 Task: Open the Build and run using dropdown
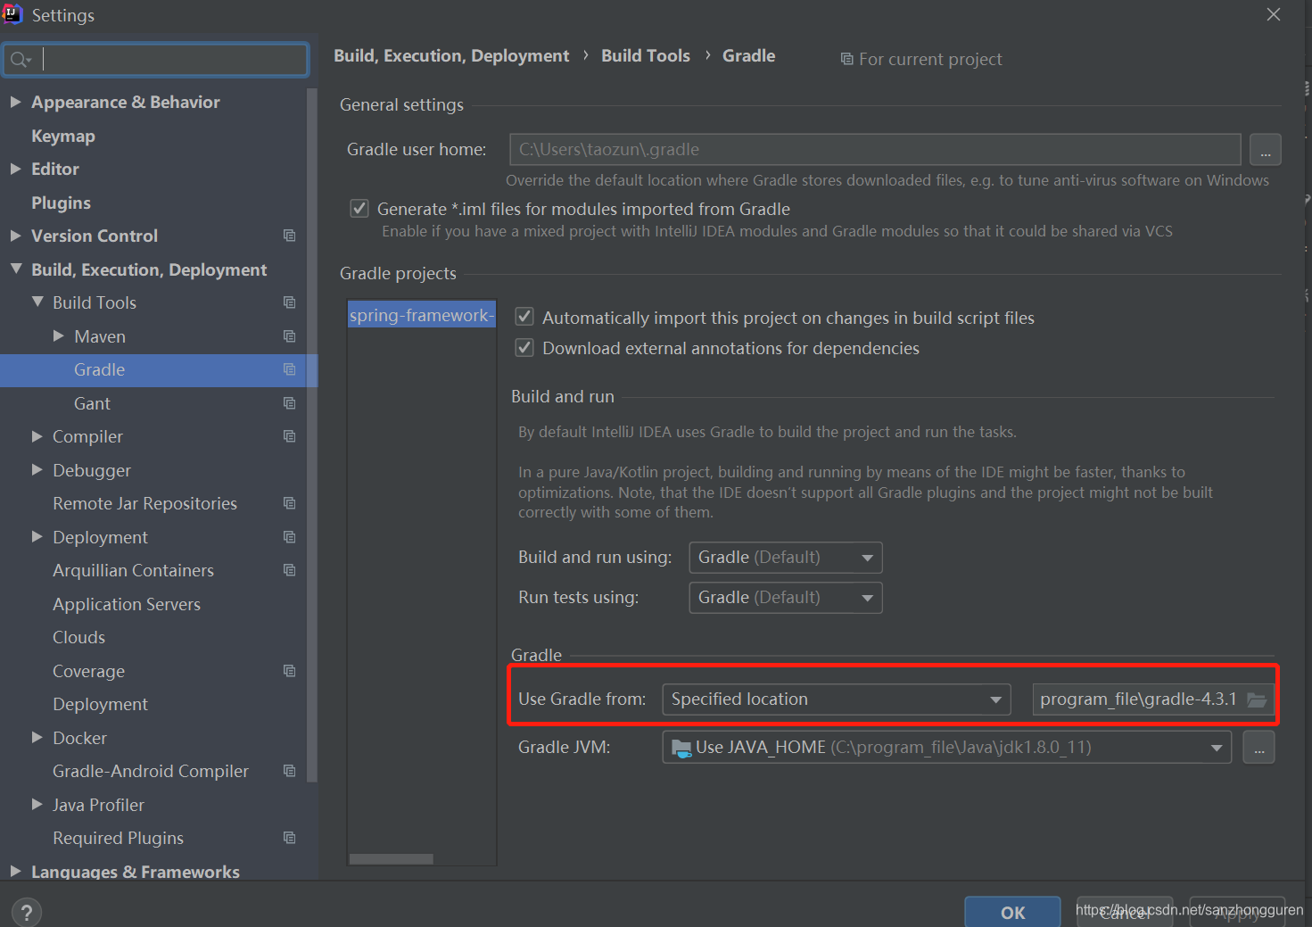pos(786,558)
